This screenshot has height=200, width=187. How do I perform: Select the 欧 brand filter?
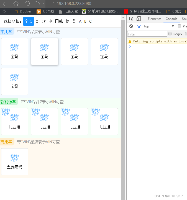43,21
